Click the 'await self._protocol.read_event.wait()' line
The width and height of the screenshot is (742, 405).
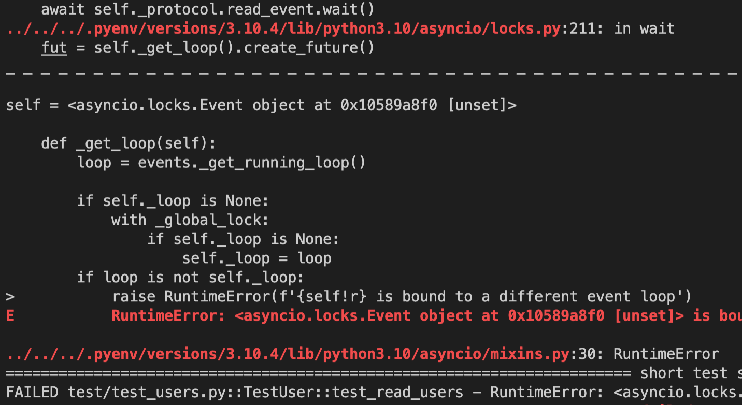(208, 9)
